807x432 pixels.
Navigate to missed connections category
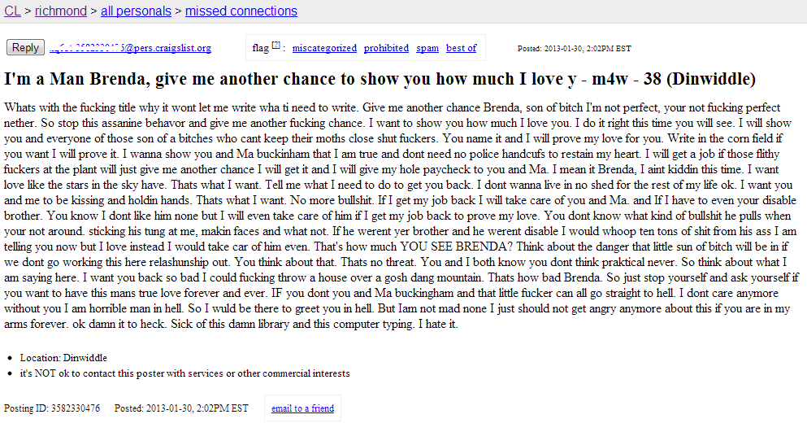tap(241, 11)
